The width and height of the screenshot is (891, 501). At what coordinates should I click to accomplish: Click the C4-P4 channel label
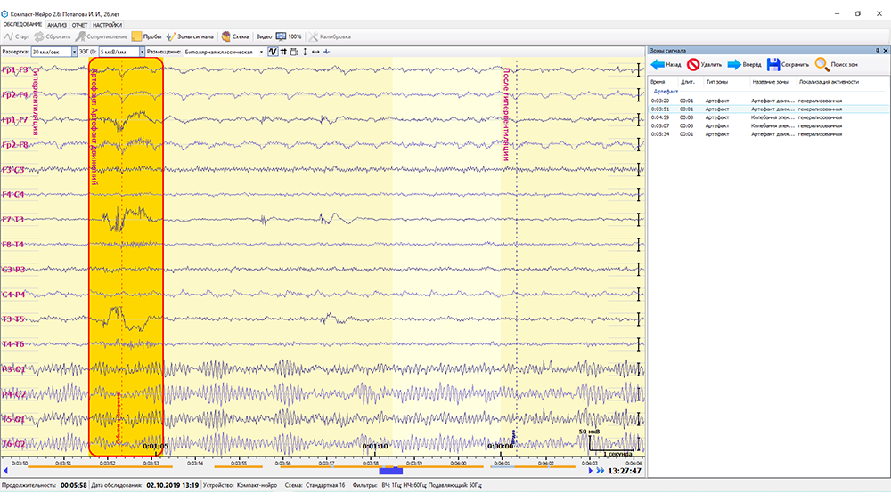tap(13, 295)
